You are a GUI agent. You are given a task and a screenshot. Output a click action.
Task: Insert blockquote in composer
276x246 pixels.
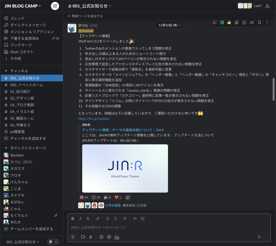[x=125, y=218]
